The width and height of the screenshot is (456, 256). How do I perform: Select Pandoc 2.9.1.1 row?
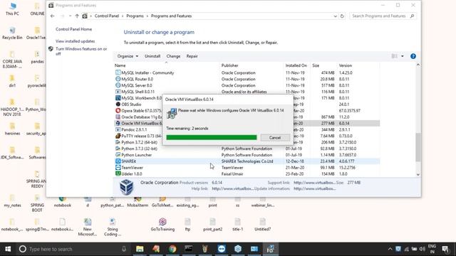click(x=247, y=129)
